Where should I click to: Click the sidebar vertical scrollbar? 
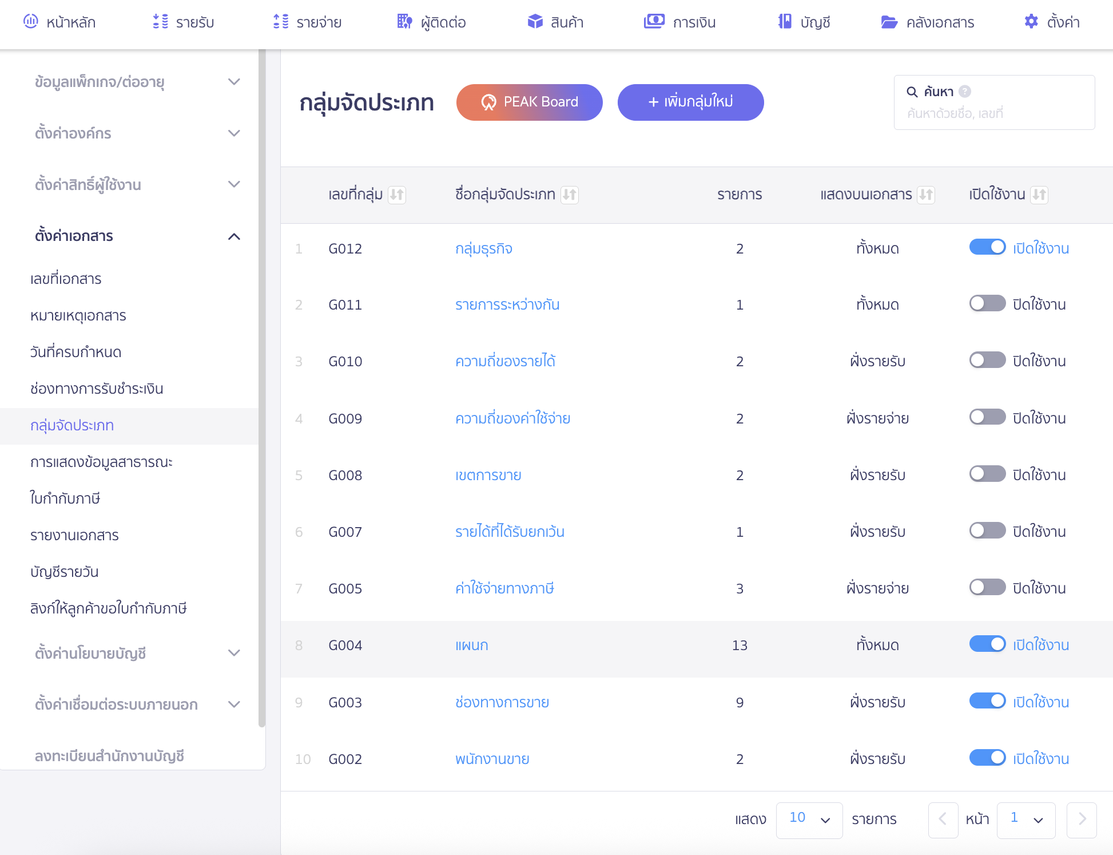(x=262, y=389)
